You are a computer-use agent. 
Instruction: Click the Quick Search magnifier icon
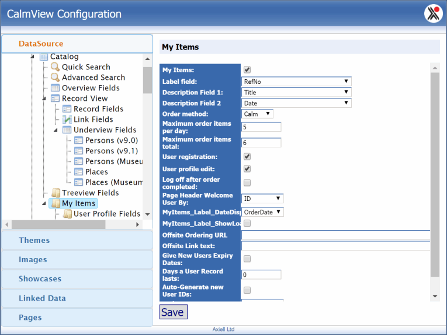(55, 67)
